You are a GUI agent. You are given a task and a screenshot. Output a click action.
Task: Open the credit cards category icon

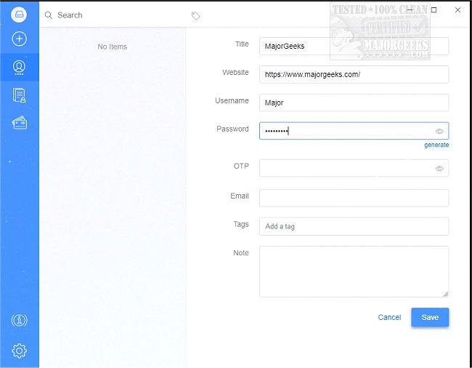coord(19,122)
